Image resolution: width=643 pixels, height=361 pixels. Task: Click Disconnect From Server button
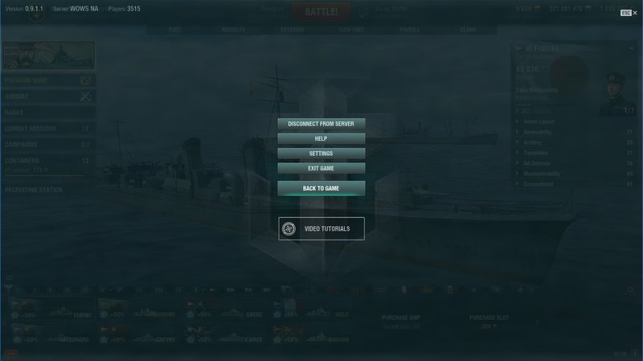coord(321,124)
